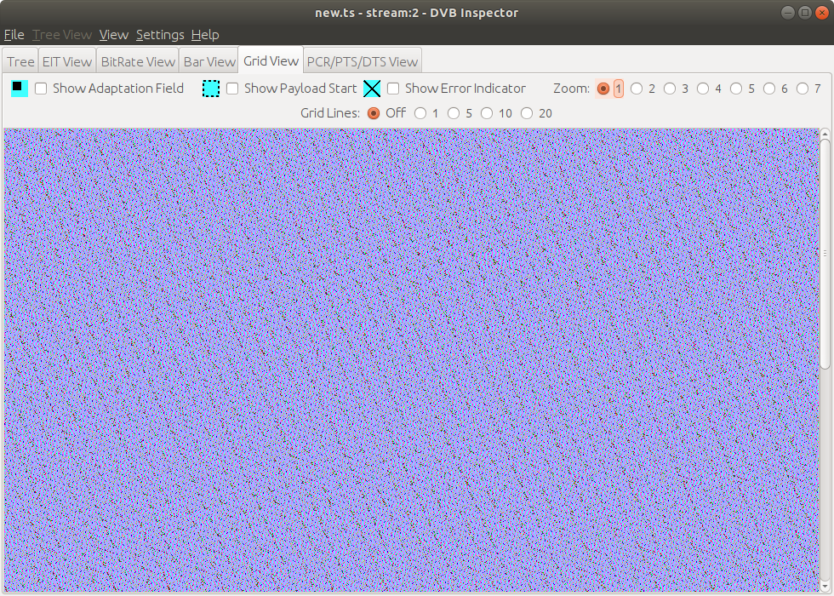Image resolution: width=834 pixels, height=596 pixels.
Task: Set Grid Lines to 10
Action: (x=487, y=113)
